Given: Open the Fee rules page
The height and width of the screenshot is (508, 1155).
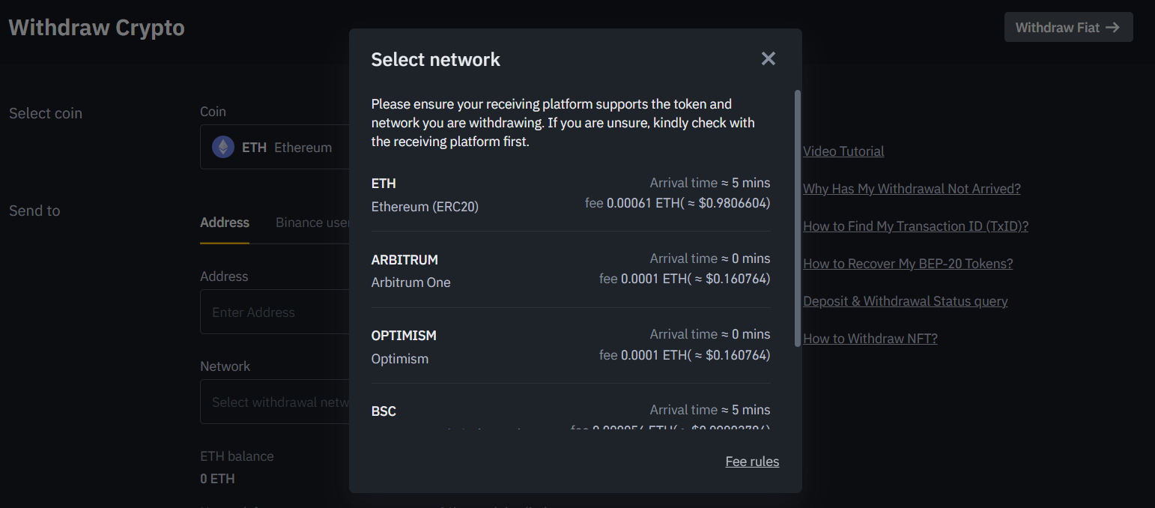Looking at the screenshot, I should click(x=752, y=461).
